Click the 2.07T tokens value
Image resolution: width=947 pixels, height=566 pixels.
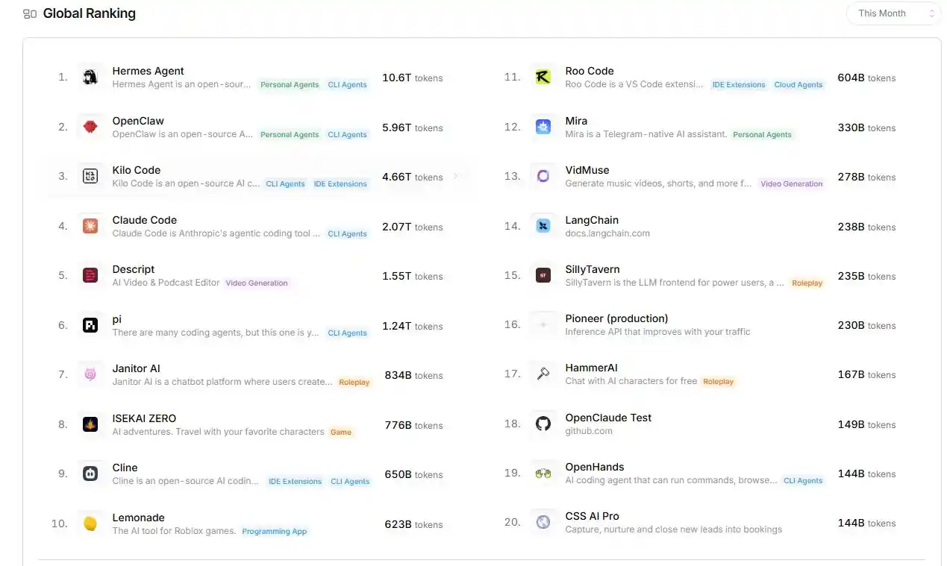(412, 227)
